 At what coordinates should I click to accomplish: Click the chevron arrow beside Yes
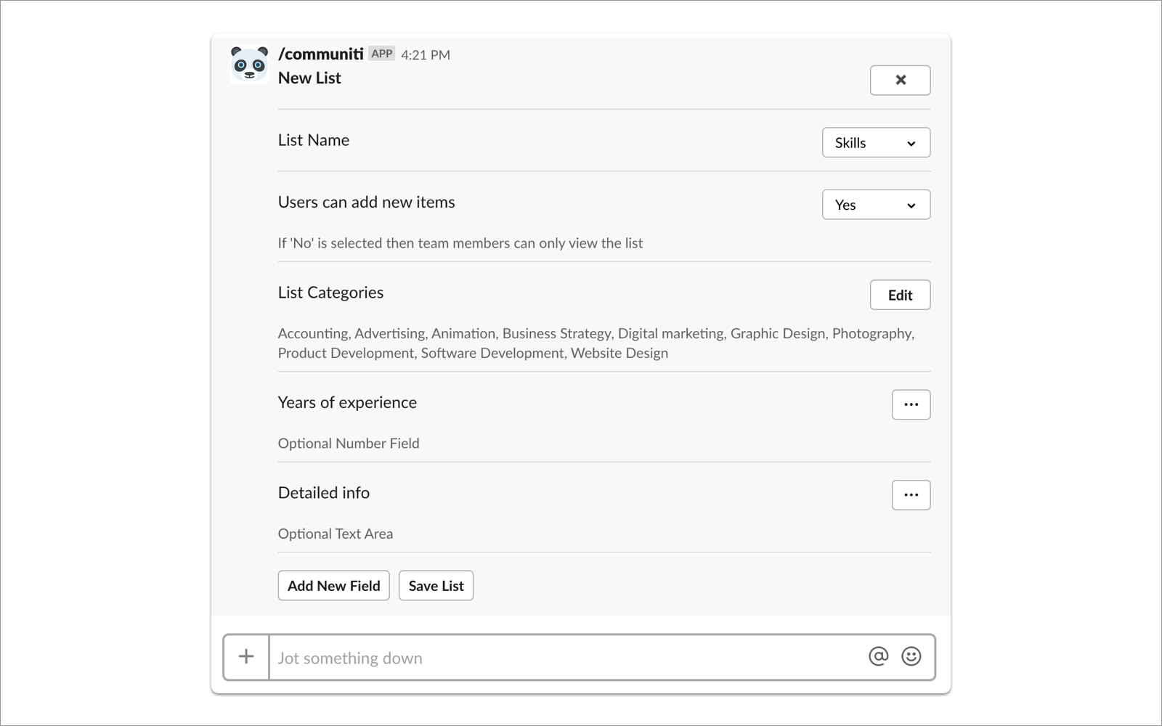pos(911,205)
